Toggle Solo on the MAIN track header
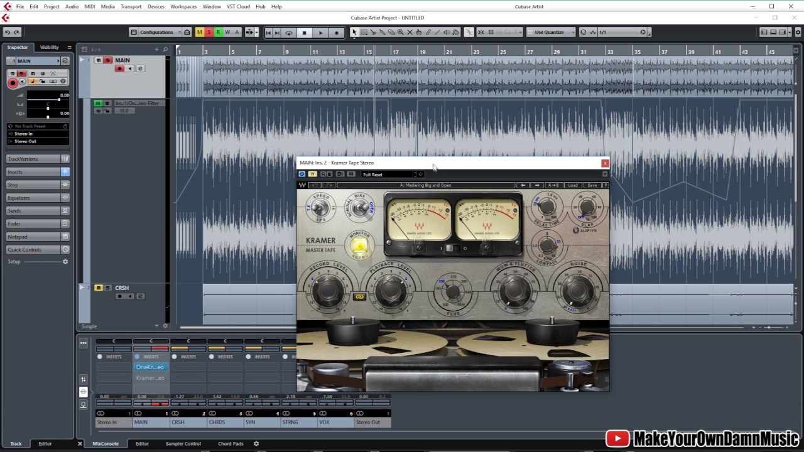804x452 pixels. click(107, 60)
